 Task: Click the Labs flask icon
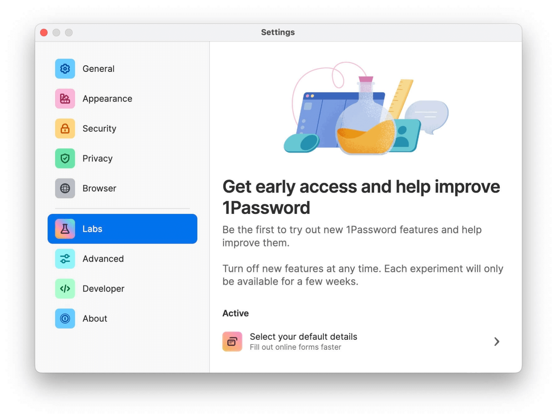point(65,229)
